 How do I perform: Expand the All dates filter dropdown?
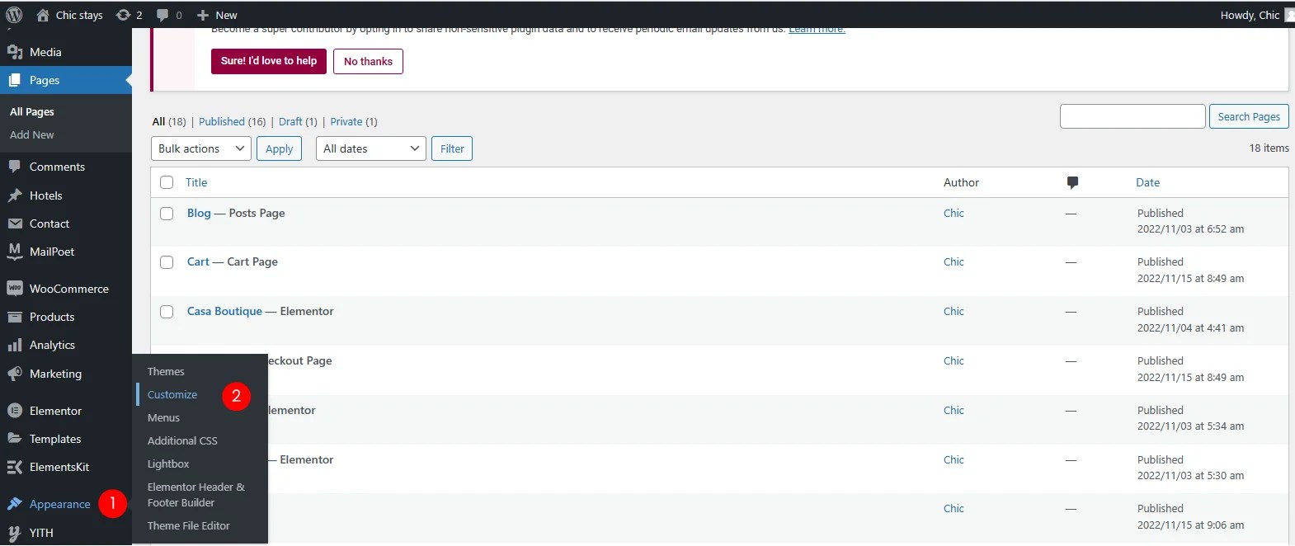[371, 148]
